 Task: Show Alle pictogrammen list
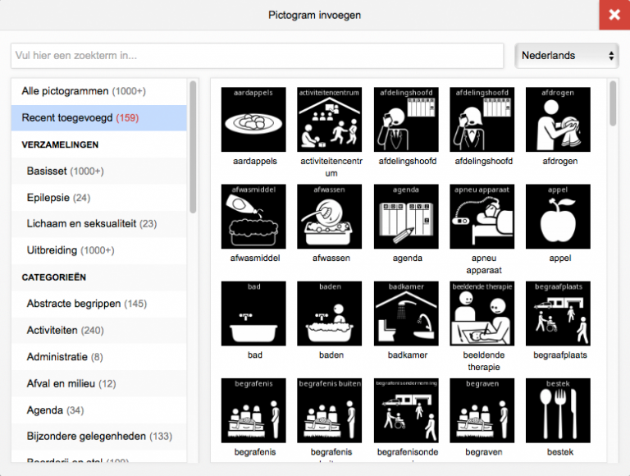(83, 91)
